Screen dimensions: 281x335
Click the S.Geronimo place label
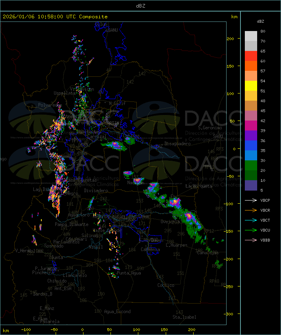coord(210,128)
